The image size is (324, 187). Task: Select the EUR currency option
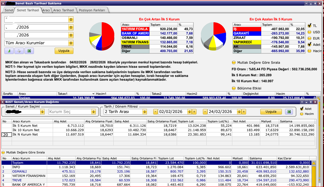tap(310, 38)
